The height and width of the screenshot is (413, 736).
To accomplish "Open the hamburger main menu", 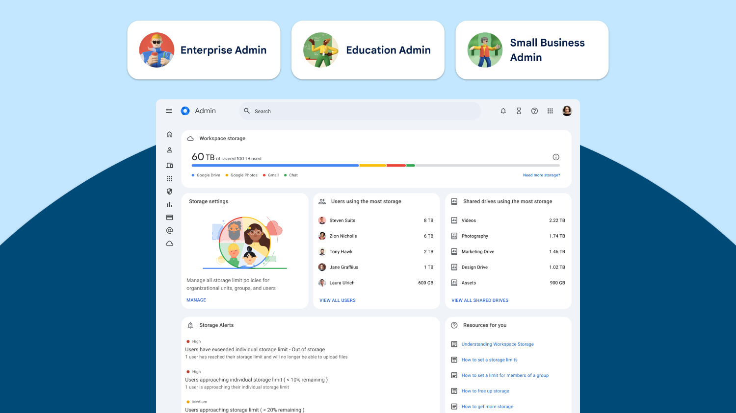I will tap(169, 111).
